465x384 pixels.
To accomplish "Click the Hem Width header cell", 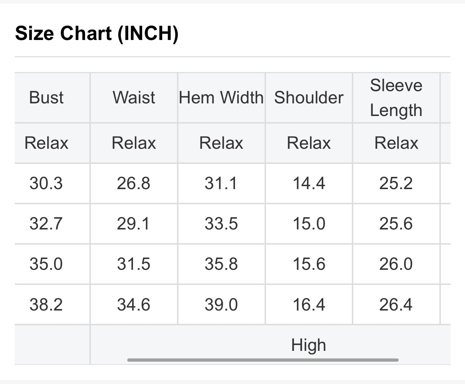I will [221, 98].
